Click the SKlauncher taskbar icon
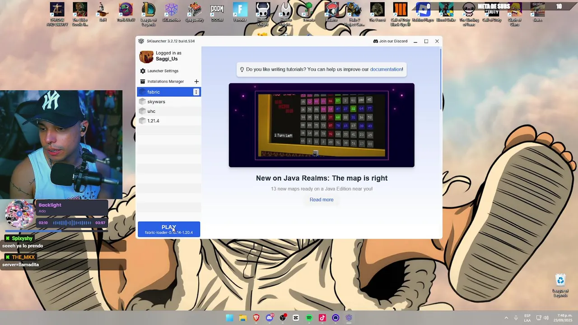 pos(349,318)
